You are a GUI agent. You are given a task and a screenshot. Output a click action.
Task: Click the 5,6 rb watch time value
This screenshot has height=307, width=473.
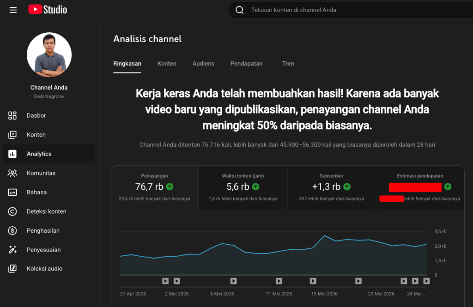pyautogui.click(x=238, y=187)
